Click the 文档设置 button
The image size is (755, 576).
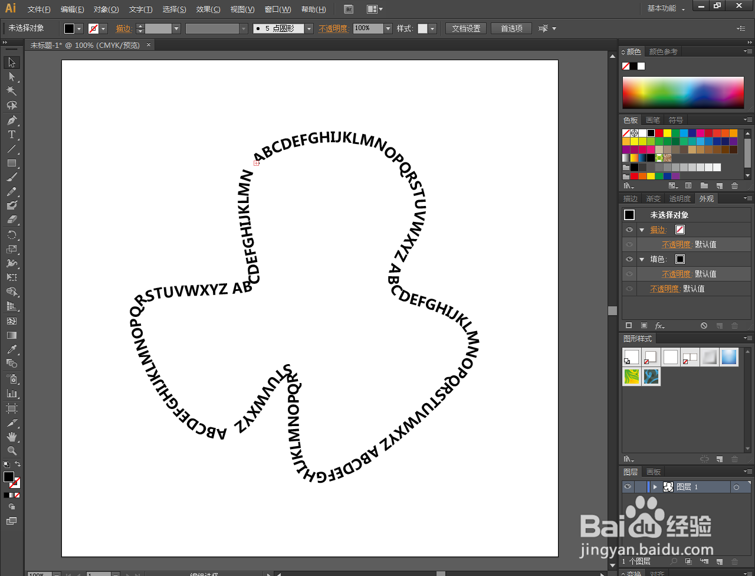[x=466, y=28]
